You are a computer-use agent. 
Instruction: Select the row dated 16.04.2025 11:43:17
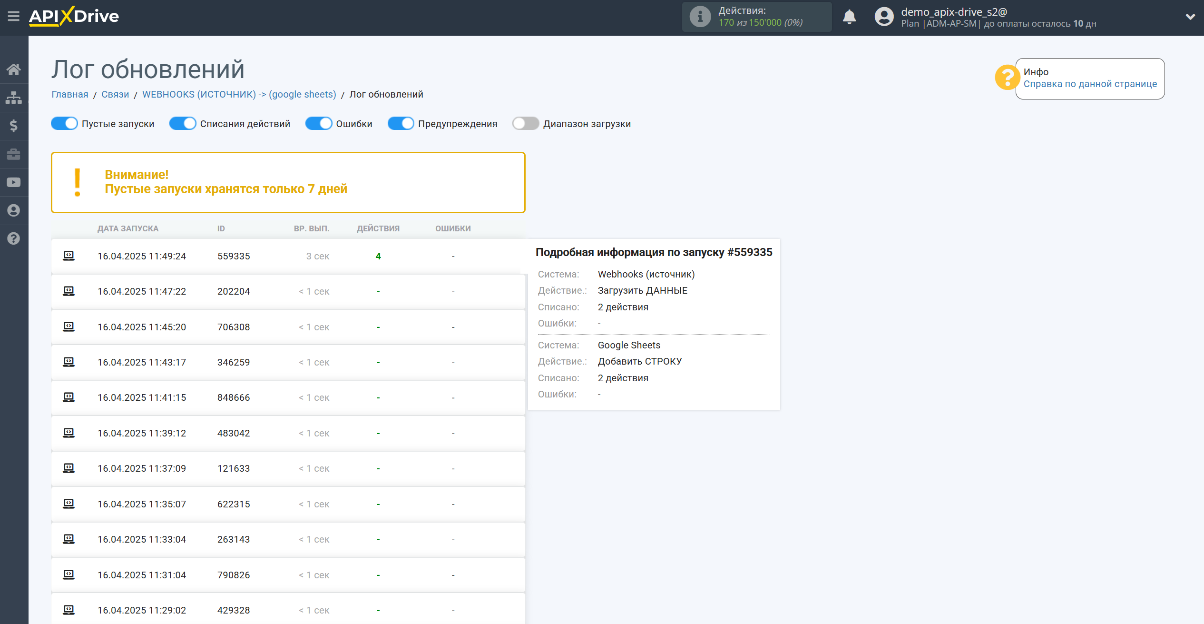click(288, 362)
